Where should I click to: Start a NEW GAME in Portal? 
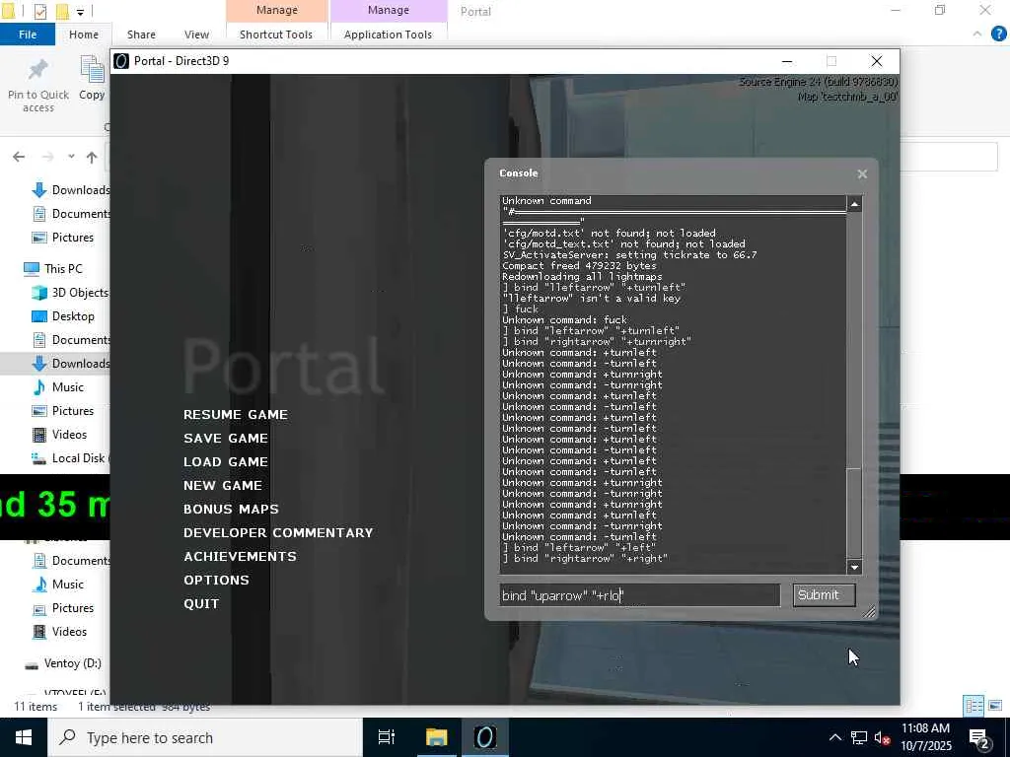click(x=222, y=485)
